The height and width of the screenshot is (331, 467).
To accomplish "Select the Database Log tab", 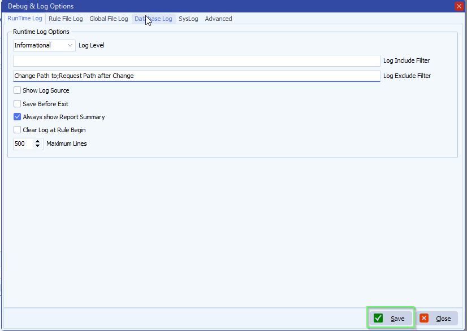I will 153,19.
